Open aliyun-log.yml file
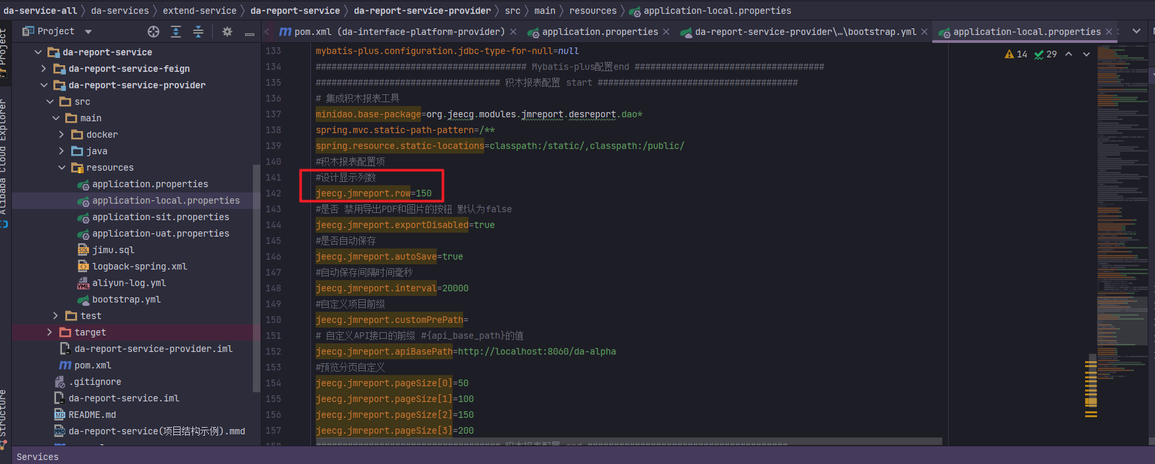 click(x=128, y=283)
